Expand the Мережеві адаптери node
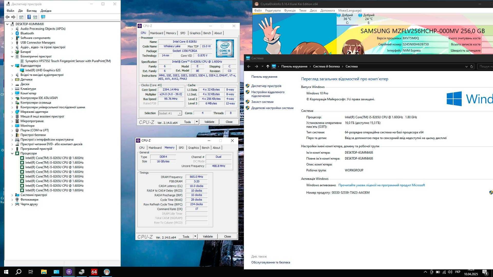493x277 pixels. pos(12,112)
